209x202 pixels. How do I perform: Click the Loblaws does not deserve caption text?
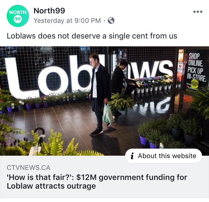[x=92, y=36]
